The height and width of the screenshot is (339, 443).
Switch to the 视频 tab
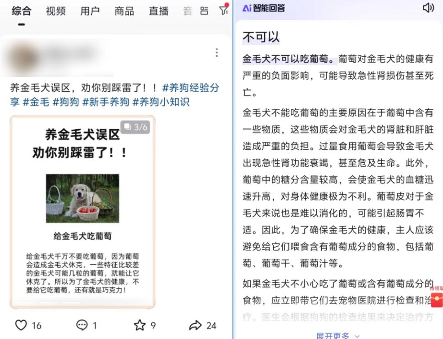[56, 11]
